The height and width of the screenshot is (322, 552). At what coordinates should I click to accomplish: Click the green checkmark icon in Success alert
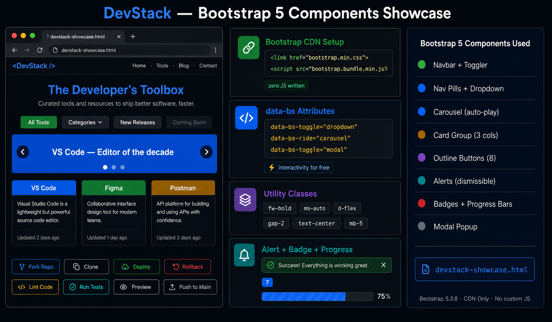coord(271,265)
